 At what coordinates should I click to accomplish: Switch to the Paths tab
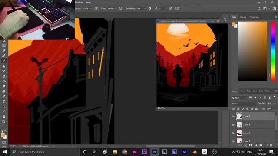tap(249, 91)
